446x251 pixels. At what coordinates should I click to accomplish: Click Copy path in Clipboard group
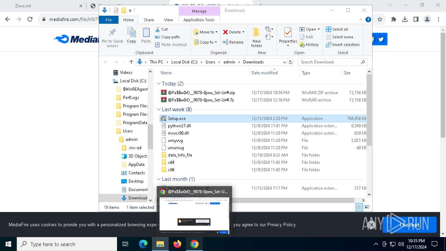click(x=167, y=37)
